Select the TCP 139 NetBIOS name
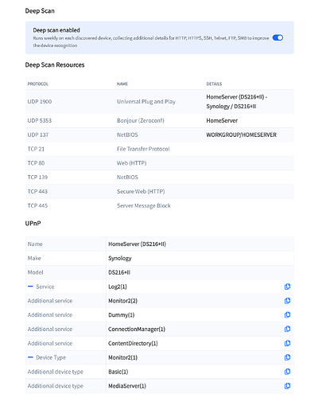 tap(127, 178)
